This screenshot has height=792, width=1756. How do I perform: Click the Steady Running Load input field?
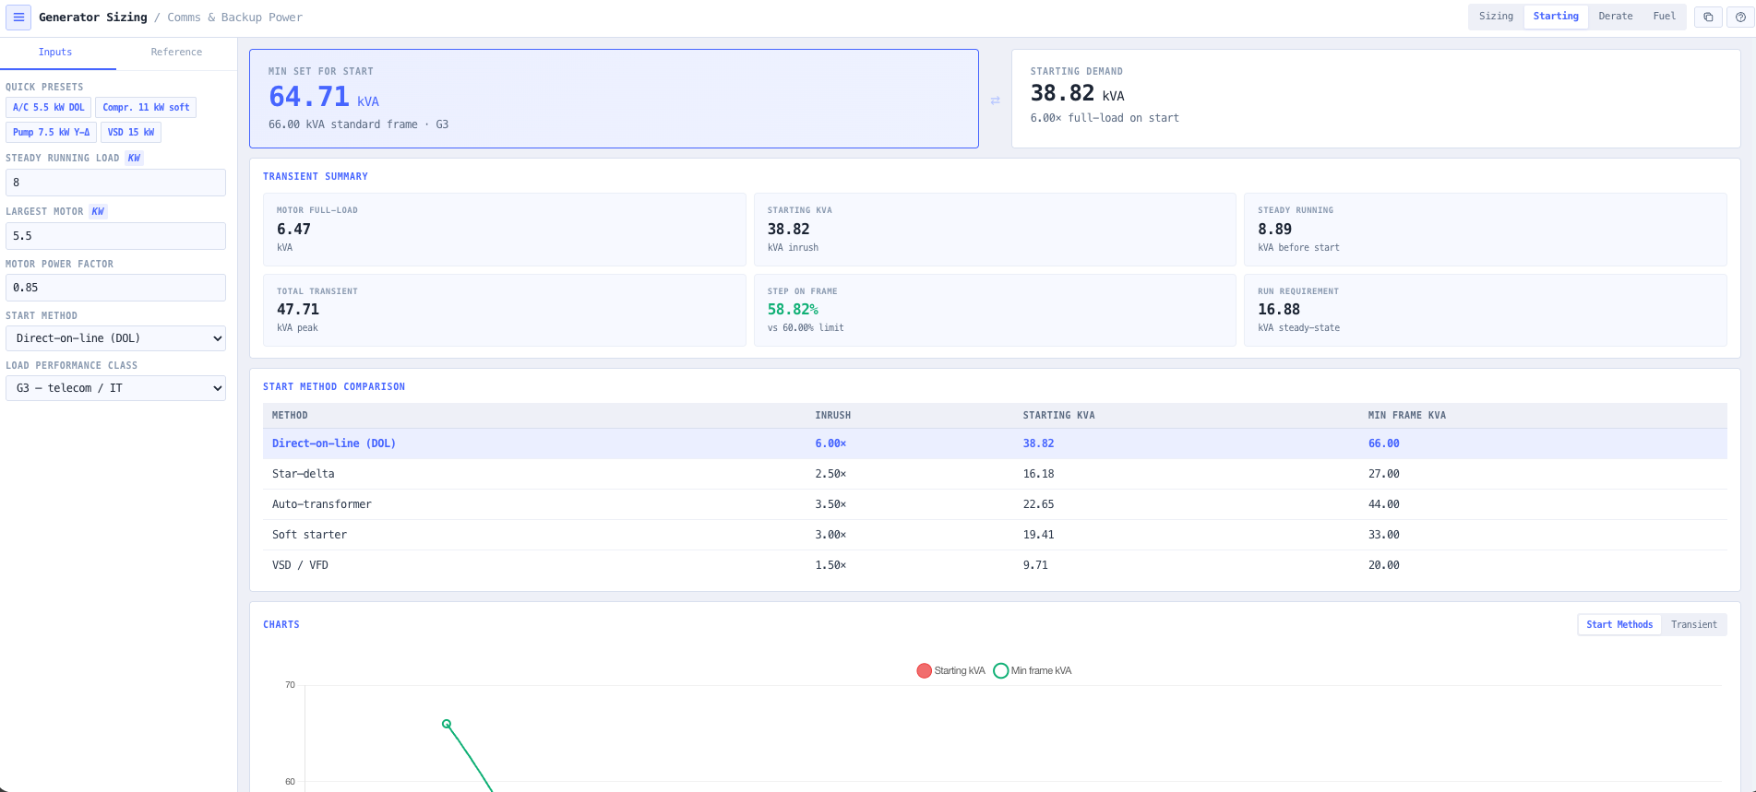pos(115,183)
